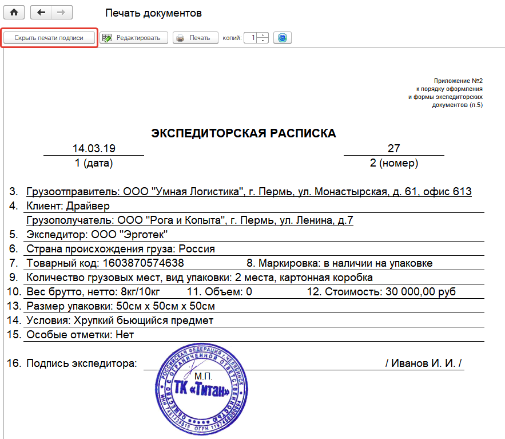Click the 'Печать документов' window title
This screenshot has width=505, height=439.
(x=153, y=13)
